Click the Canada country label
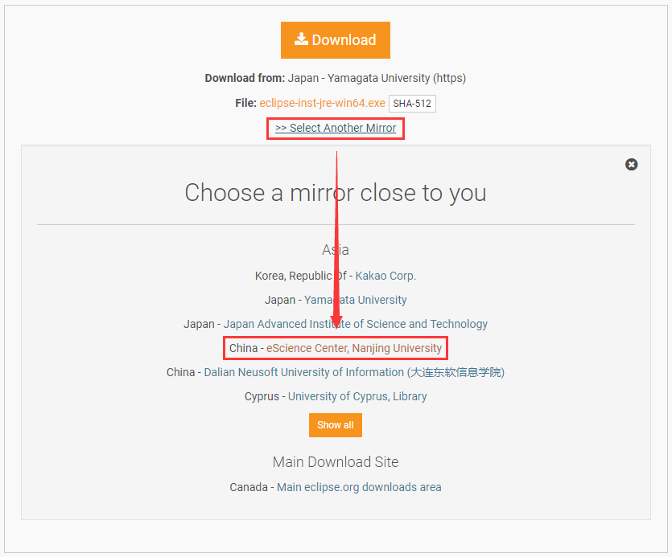 click(249, 487)
